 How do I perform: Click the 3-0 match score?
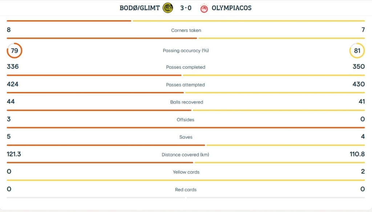(x=186, y=8)
